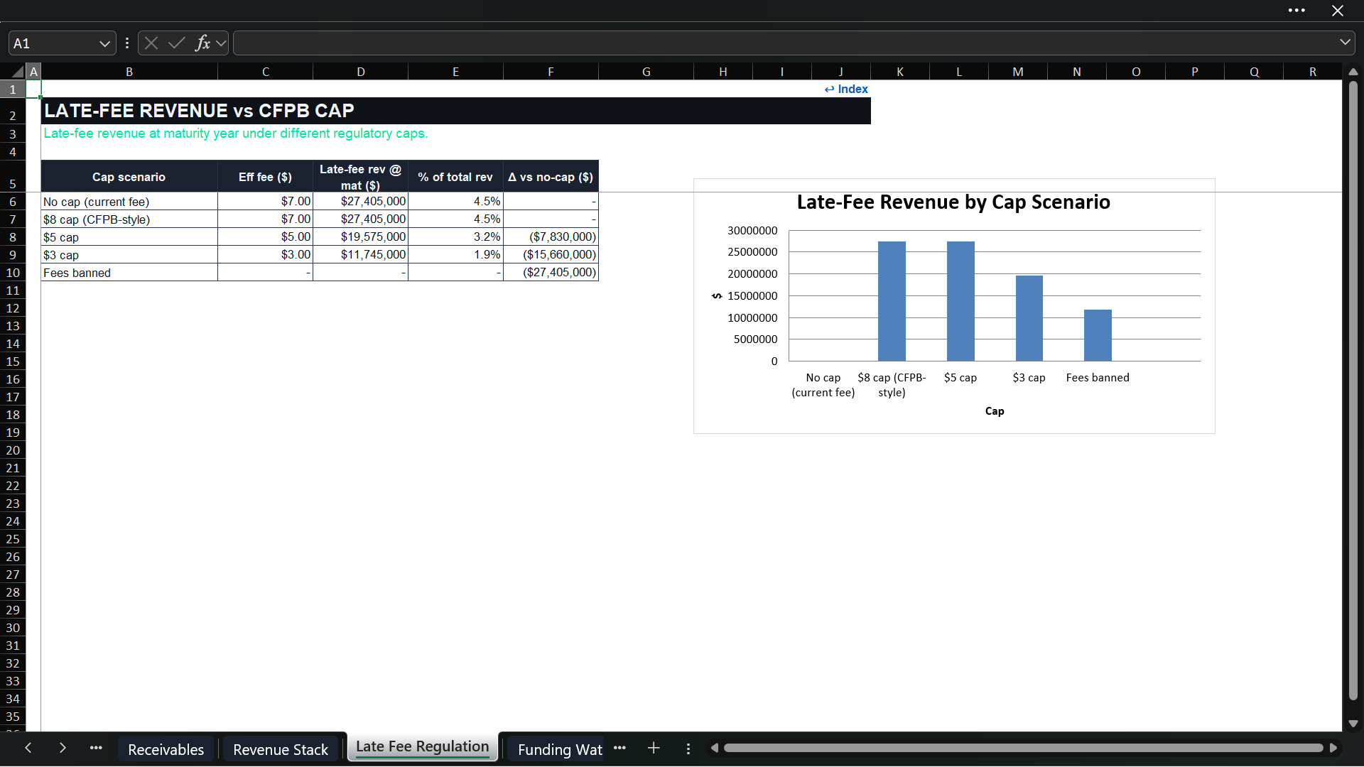This screenshot has width=1364, height=767.
Task: Open hidden sheets ellipsis left of Receivables
Action: [96, 748]
